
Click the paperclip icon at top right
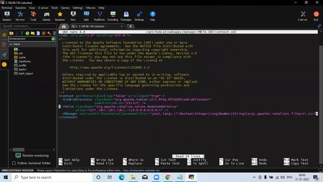[319, 26]
